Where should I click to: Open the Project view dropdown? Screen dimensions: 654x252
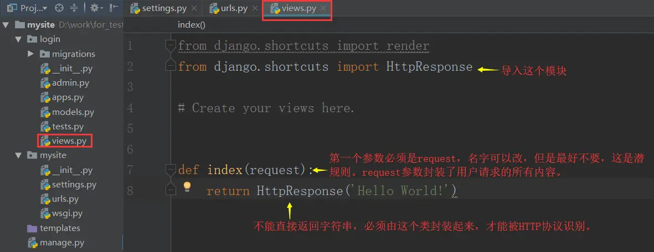point(27,8)
